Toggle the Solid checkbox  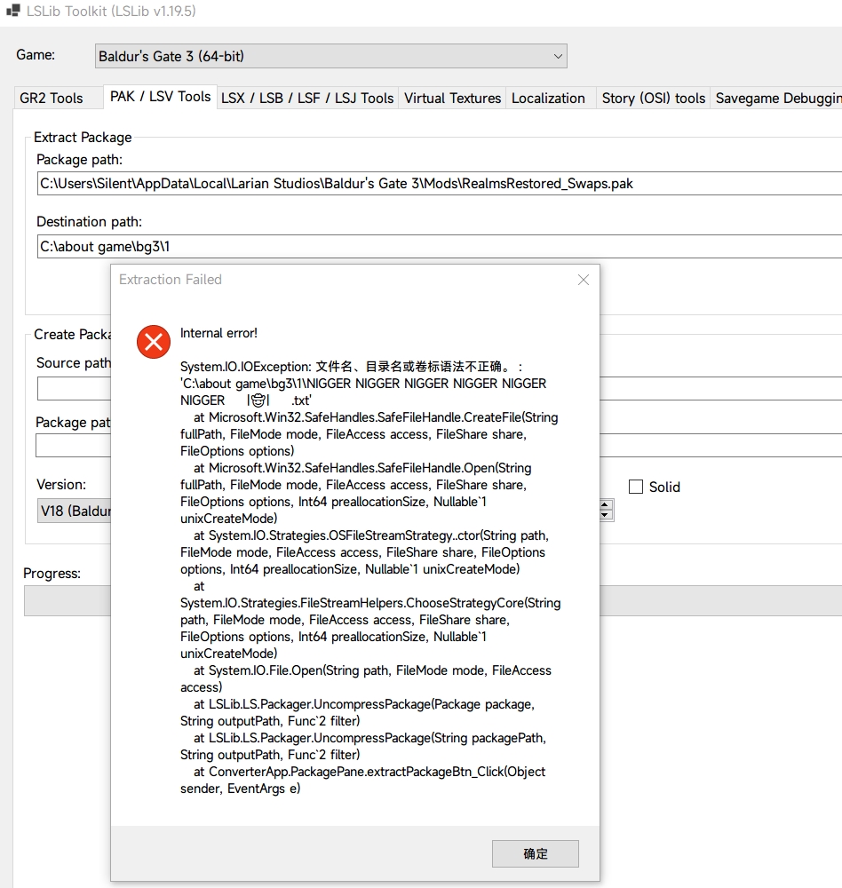(636, 487)
